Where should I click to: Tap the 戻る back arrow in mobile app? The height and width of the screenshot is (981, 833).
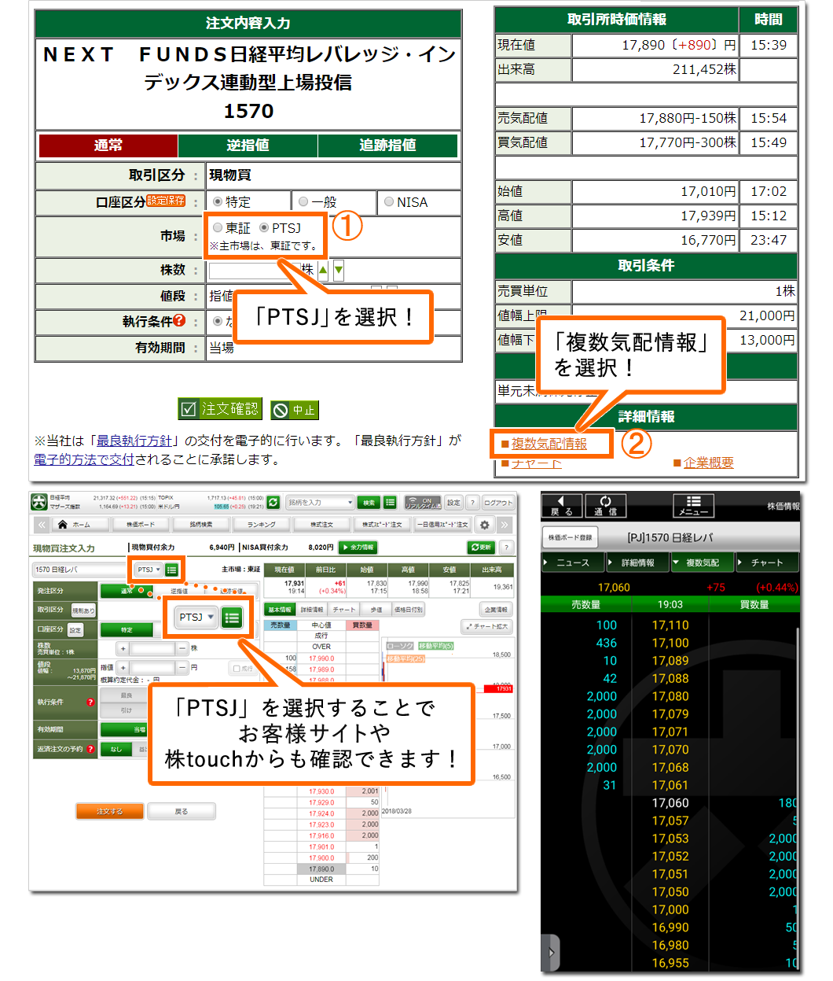561,505
